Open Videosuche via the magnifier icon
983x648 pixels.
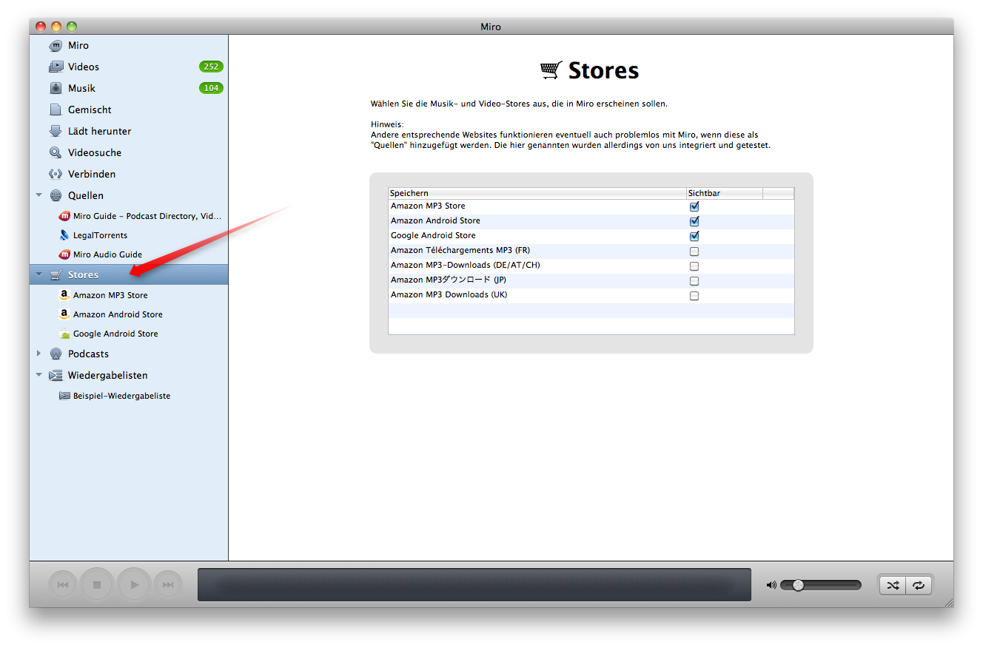[56, 152]
